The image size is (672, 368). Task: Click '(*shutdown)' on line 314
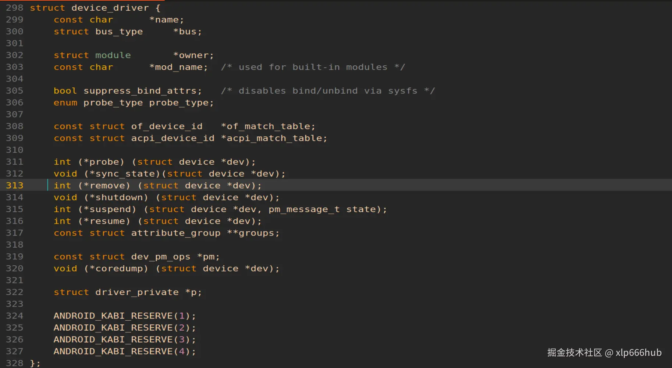pos(116,197)
